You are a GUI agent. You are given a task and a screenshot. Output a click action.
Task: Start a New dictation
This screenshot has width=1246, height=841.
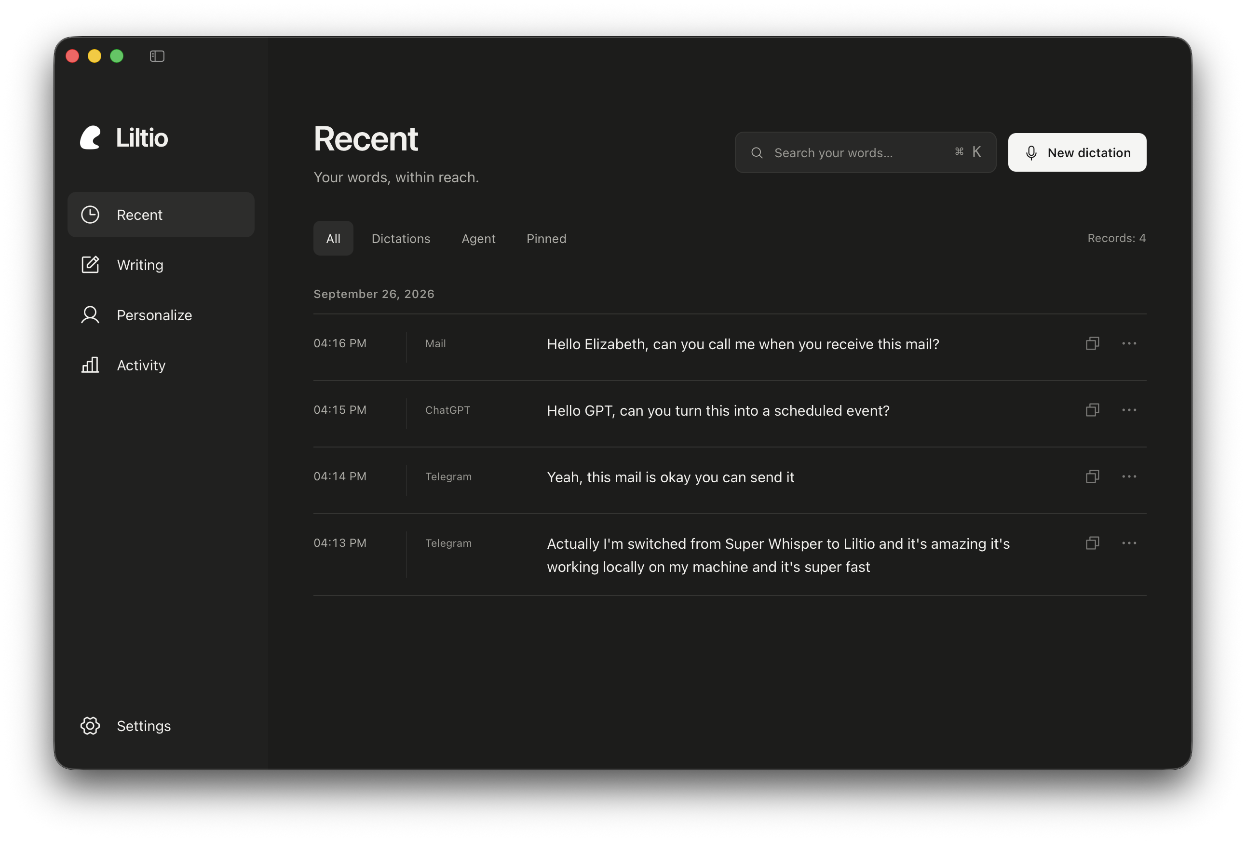pyautogui.click(x=1077, y=153)
